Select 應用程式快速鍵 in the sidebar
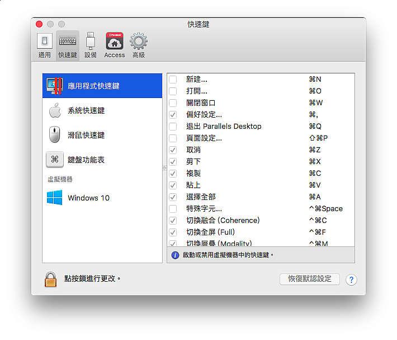The height and width of the screenshot is (340, 397). pyautogui.click(x=102, y=86)
